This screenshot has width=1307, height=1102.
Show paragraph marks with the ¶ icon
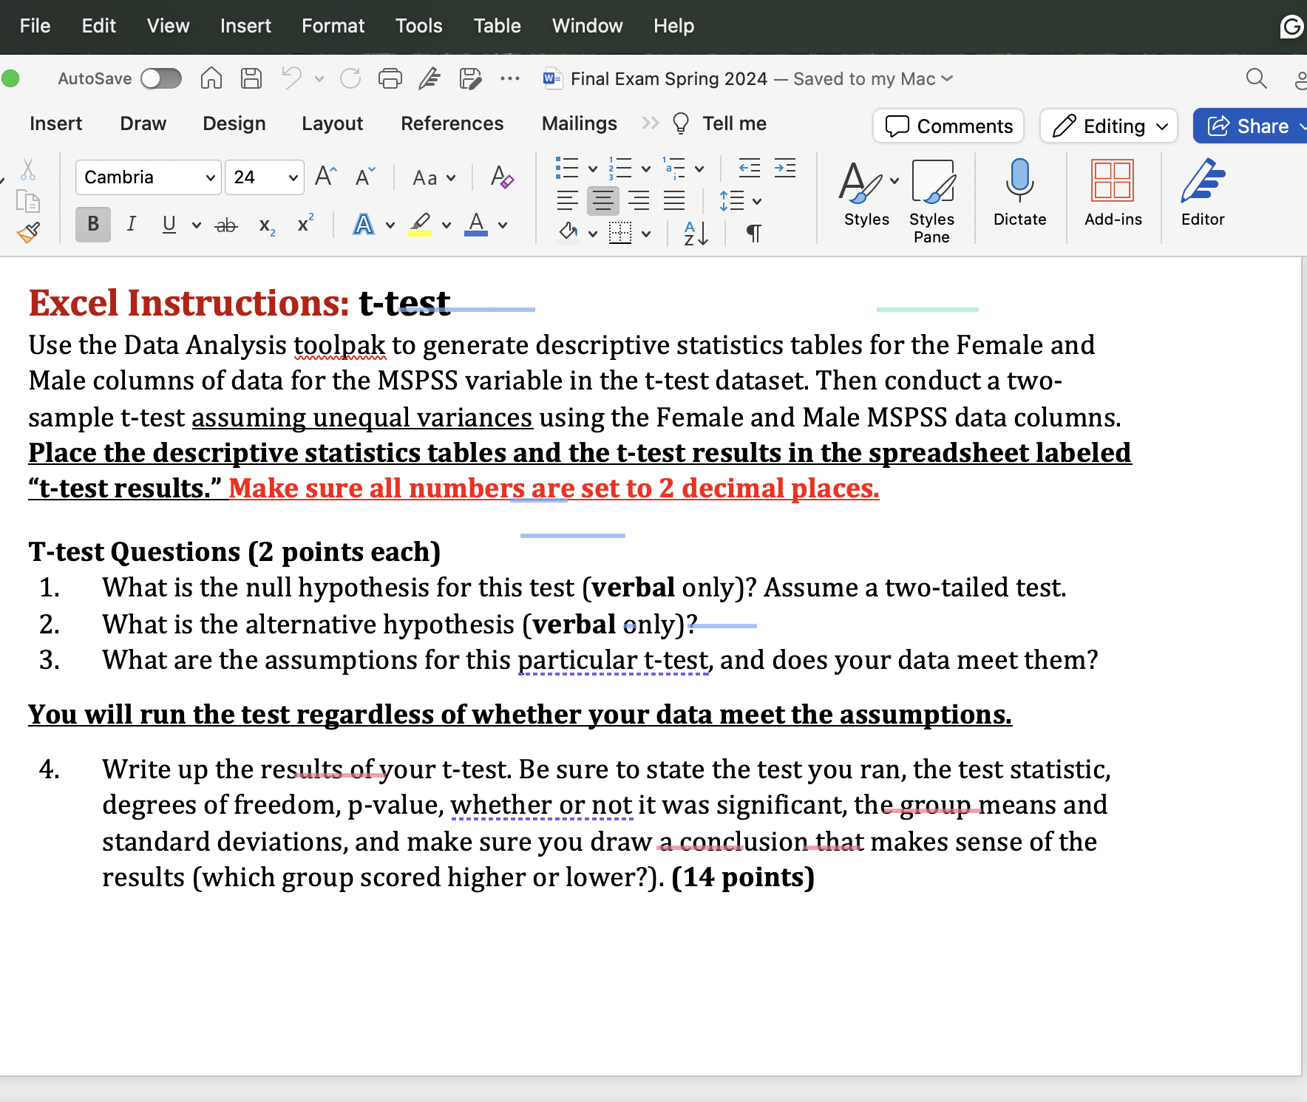[753, 232]
